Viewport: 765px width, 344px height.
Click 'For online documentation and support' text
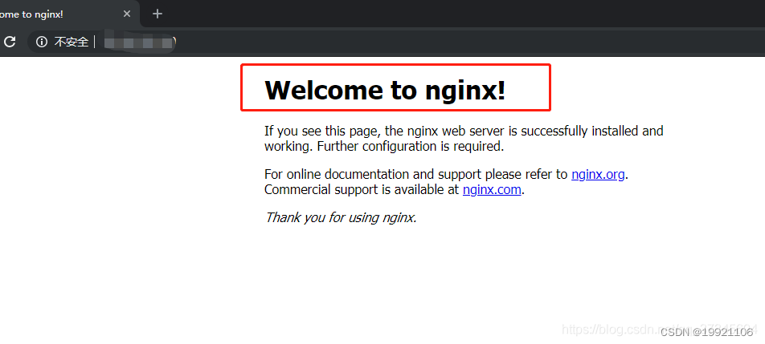pos(374,175)
